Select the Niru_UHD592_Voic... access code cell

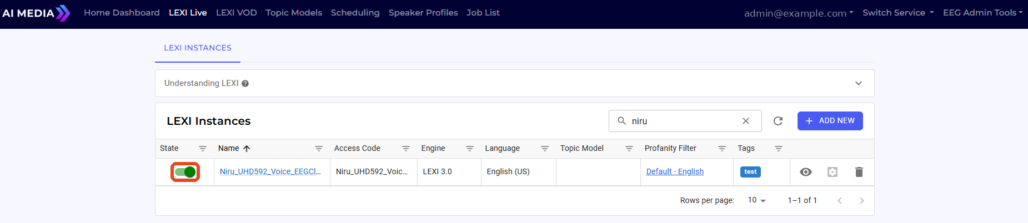tap(373, 172)
